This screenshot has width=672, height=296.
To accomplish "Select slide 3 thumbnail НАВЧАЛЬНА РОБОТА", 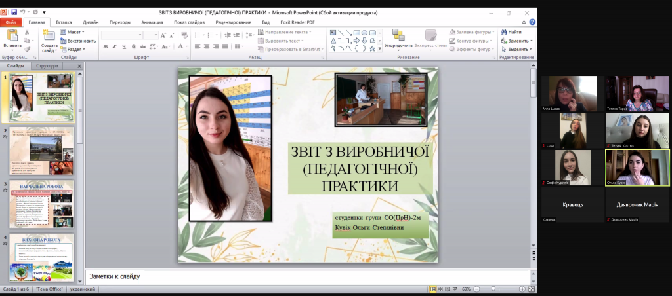I will pos(41,204).
